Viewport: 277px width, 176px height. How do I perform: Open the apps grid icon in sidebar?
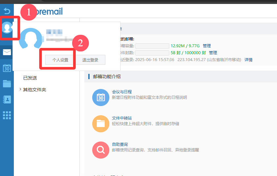point(7,115)
